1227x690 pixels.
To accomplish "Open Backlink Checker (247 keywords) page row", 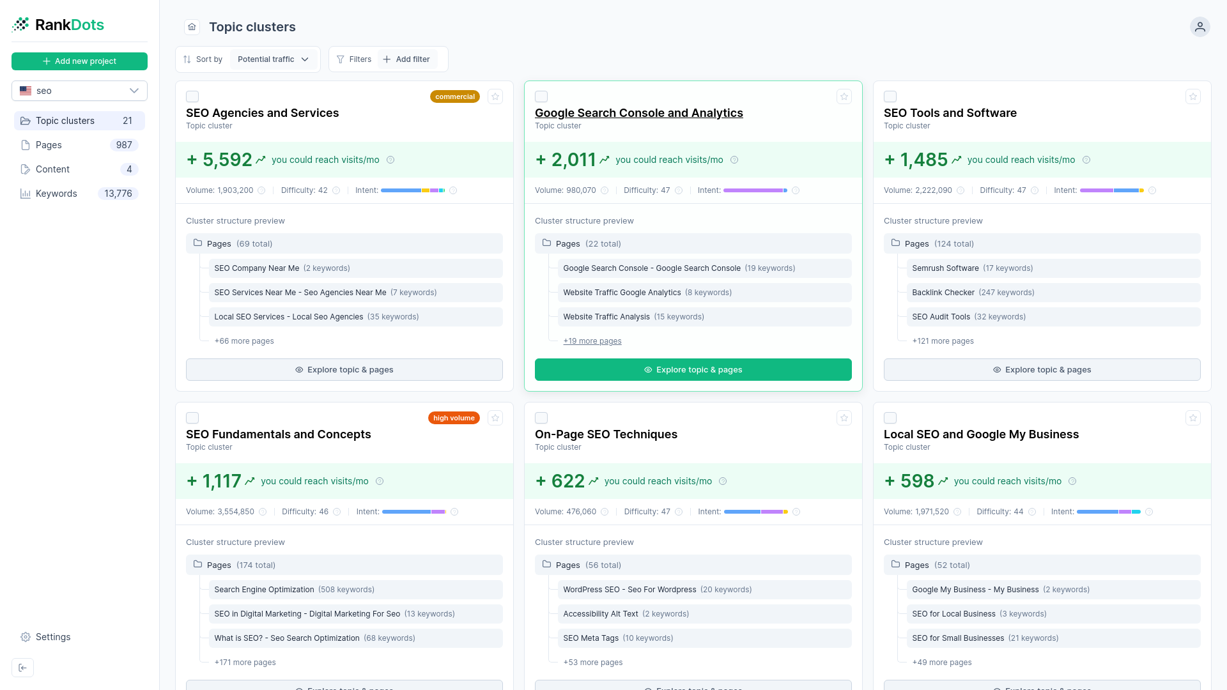I will (1053, 293).
